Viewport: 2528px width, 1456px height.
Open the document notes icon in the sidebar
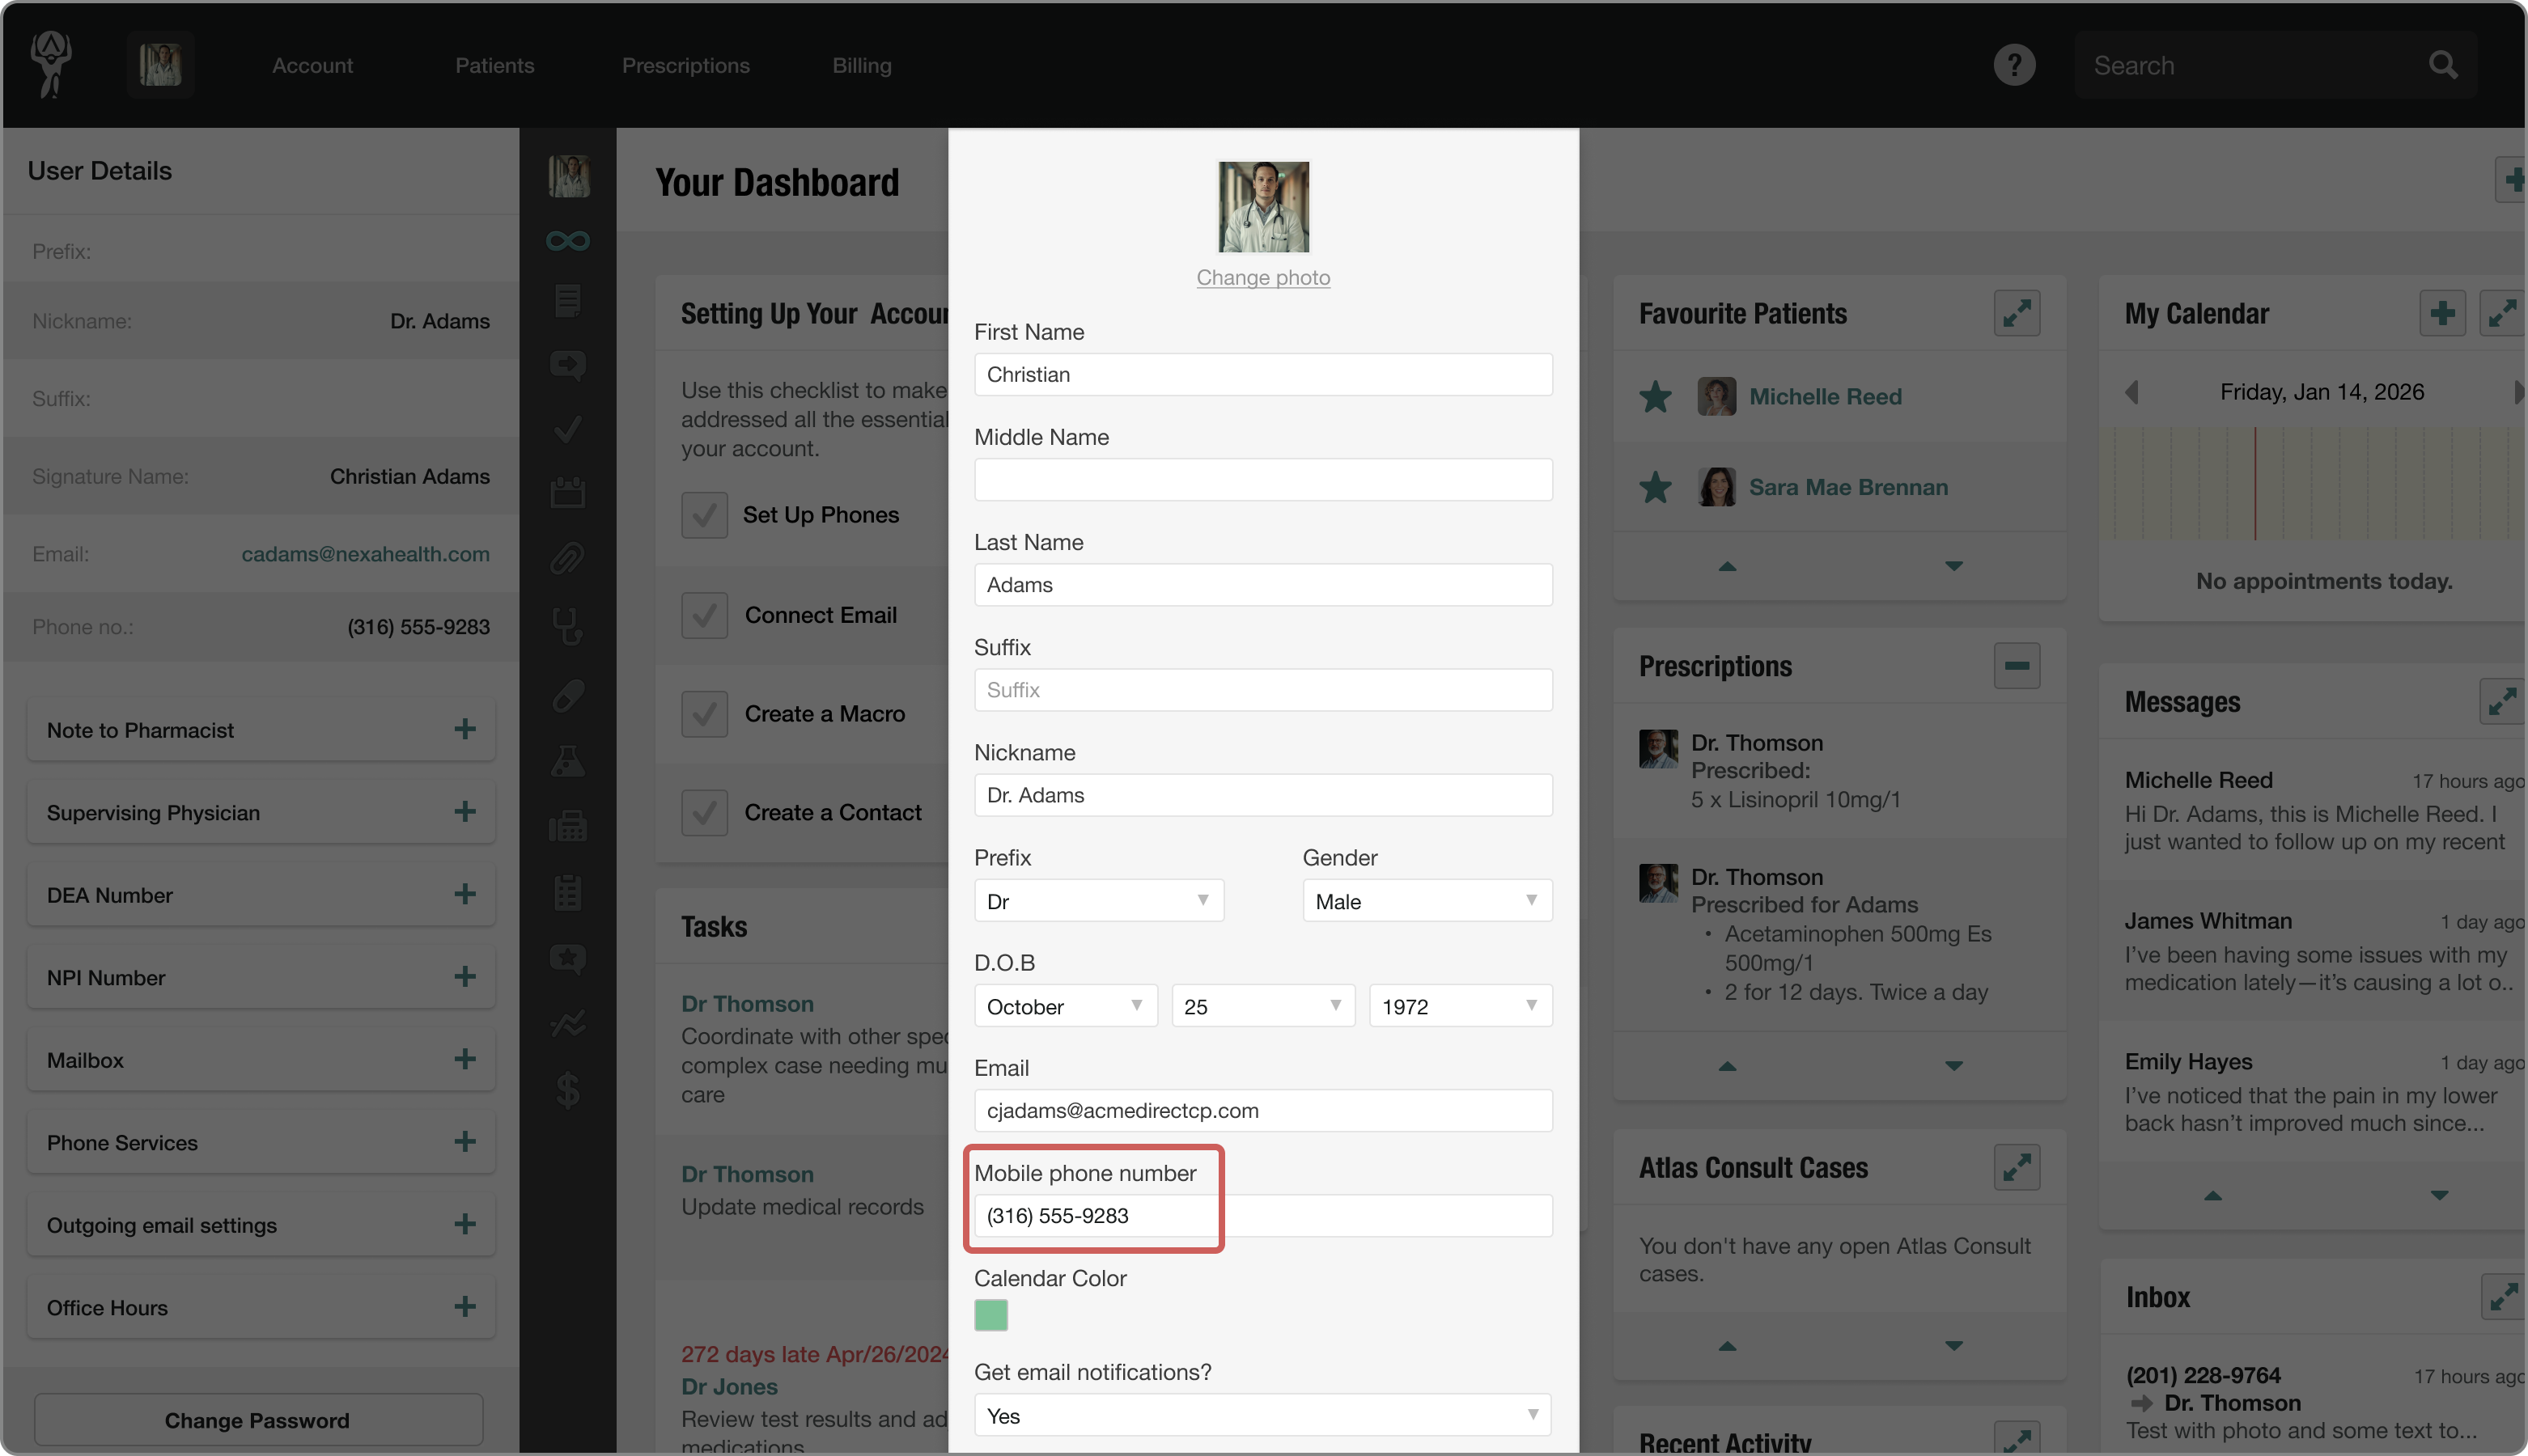point(567,300)
